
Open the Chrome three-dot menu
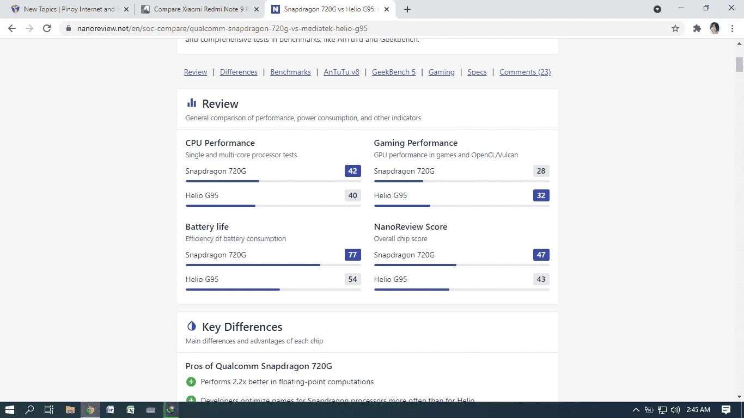[x=732, y=28]
